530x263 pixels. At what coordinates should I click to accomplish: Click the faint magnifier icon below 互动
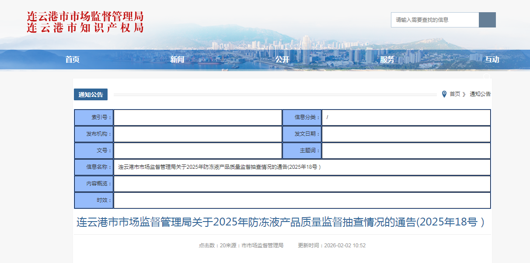(487, 76)
